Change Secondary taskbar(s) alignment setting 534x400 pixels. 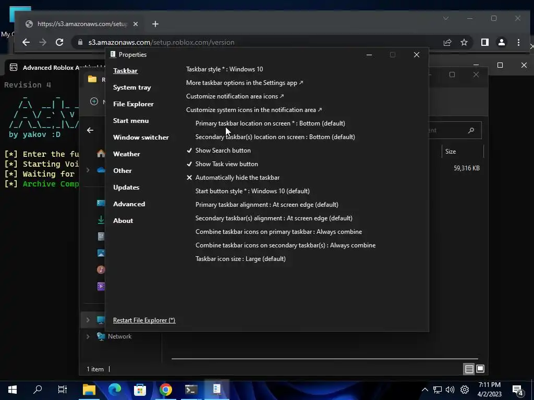pos(274,218)
